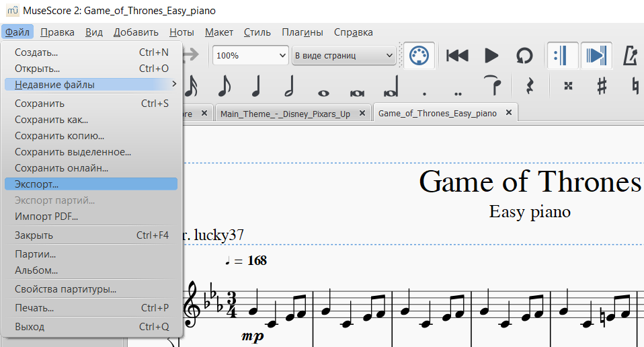Image resolution: width=644 pixels, height=347 pixels.
Task: Select the Easy piano subtitle text
Action: (x=530, y=212)
